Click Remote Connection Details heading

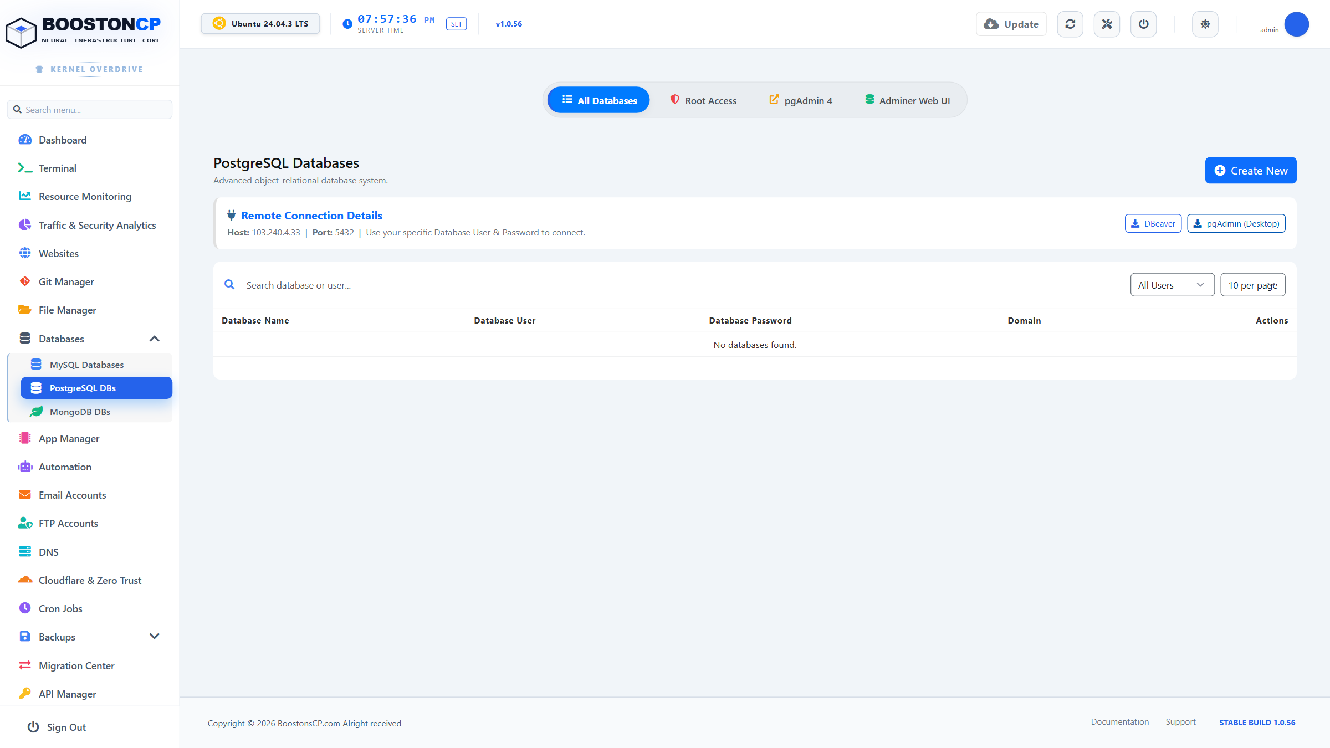coord(311,216)
